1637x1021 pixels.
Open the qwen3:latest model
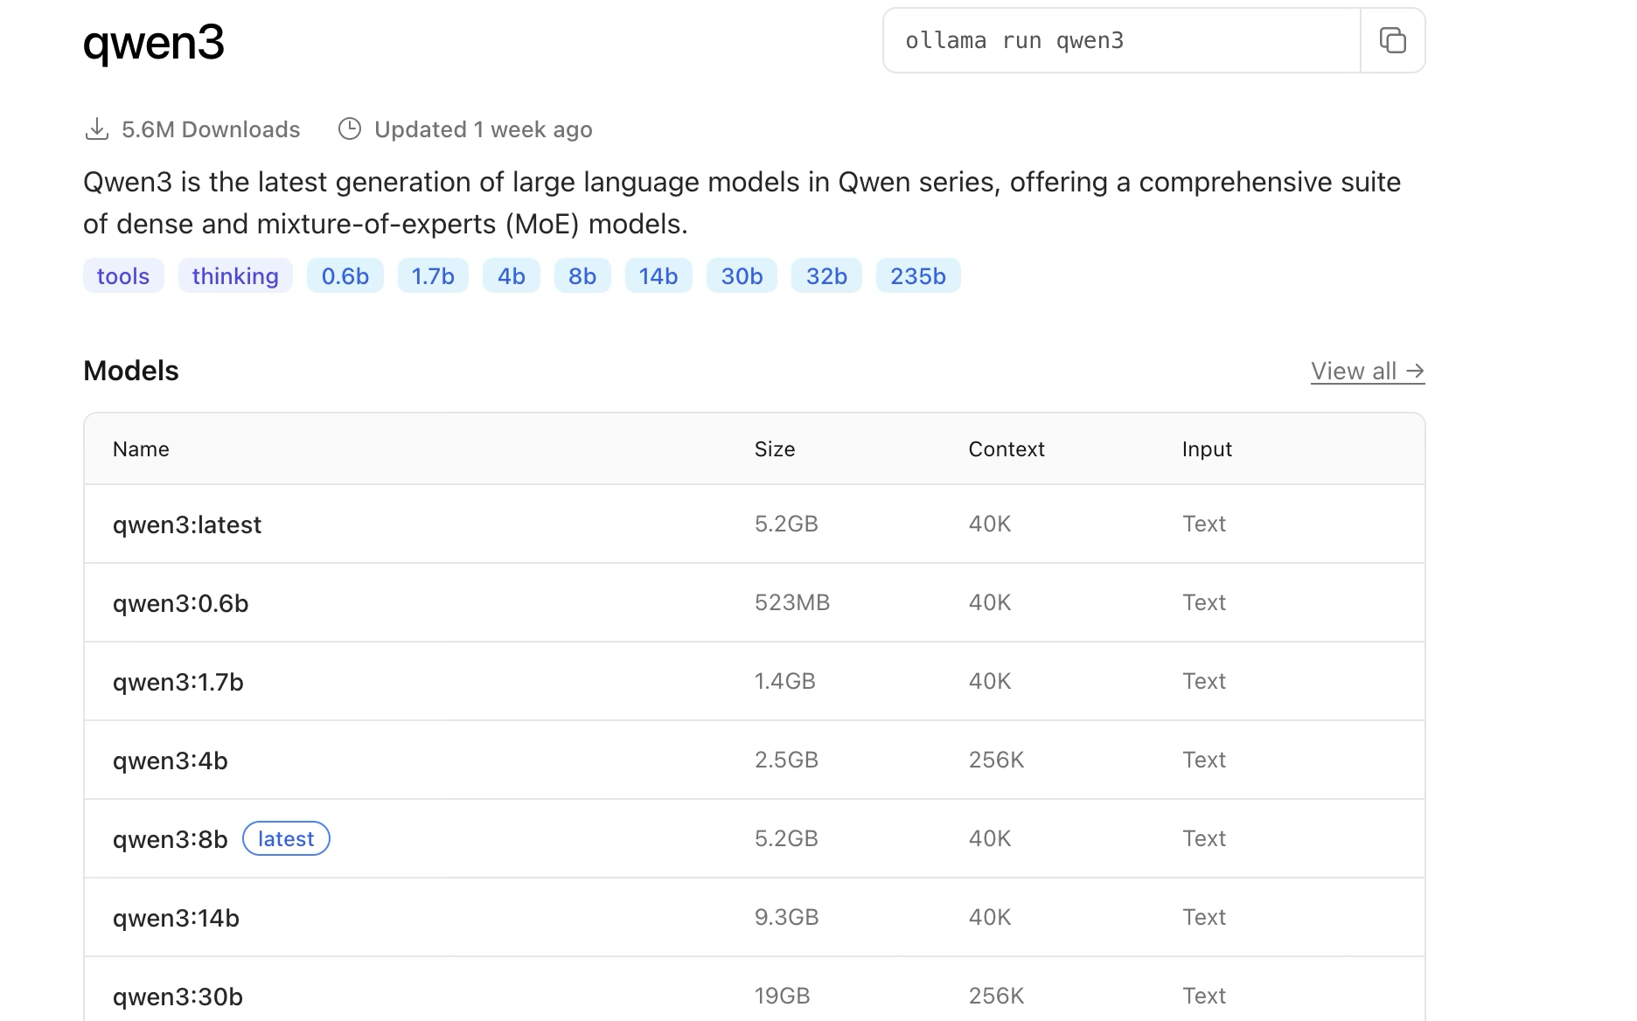[x=187, y=524]
